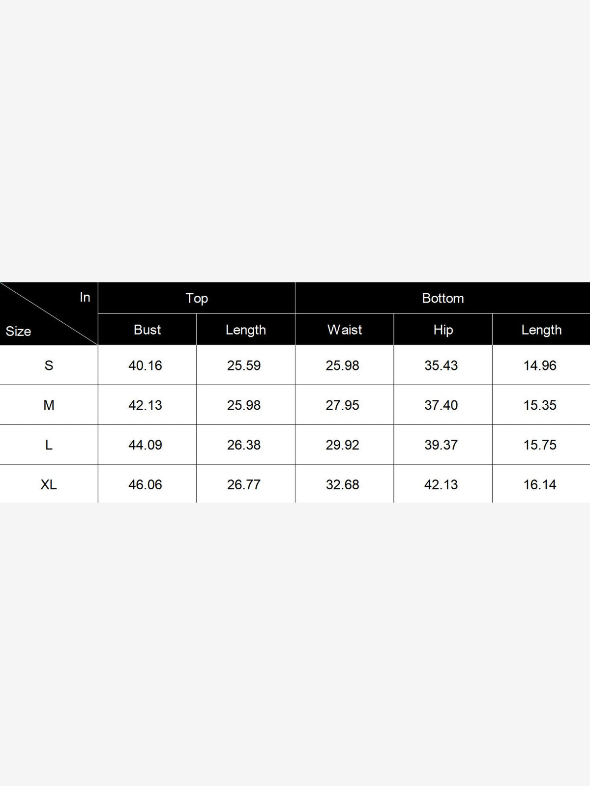Image resolution: width=590 pixels, height=786 pixels.
Task: Click bottom length value 14.96
Action: [540, 365]
